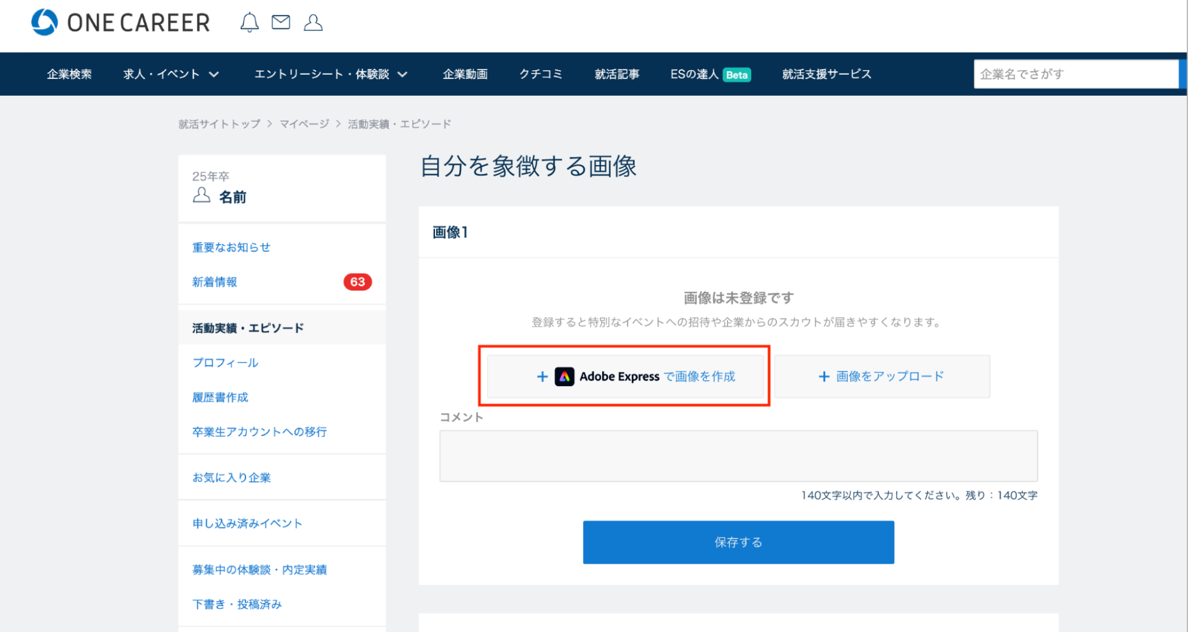Click the 画像をアップロード button
Screen dimensions: 1188x632
point(882,377)
